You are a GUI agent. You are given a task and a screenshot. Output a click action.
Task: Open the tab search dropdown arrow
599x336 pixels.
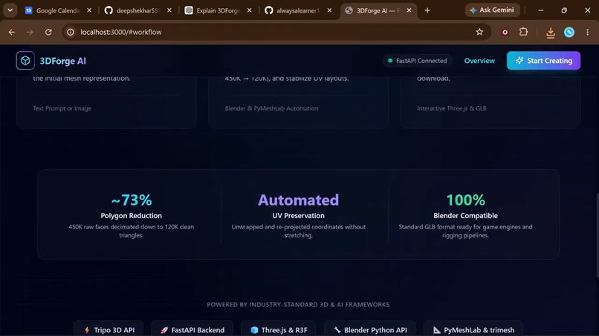10,10
